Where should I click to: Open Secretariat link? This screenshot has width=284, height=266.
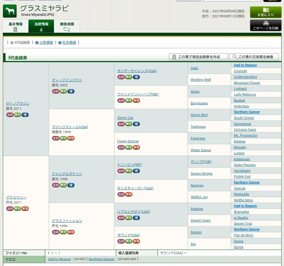click(x=242, y=124)
